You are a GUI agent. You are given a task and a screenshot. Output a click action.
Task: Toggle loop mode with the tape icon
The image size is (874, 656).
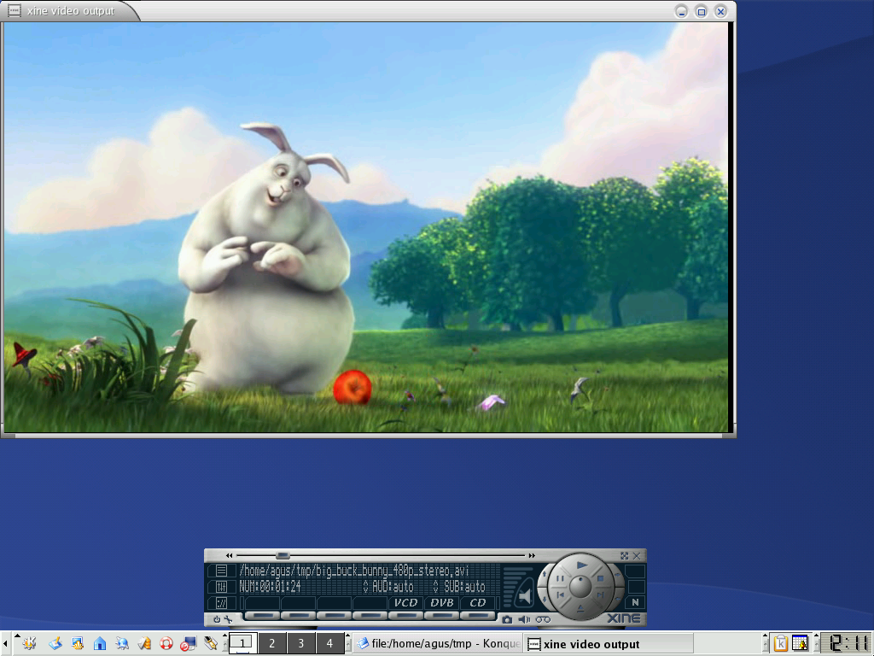543,619
